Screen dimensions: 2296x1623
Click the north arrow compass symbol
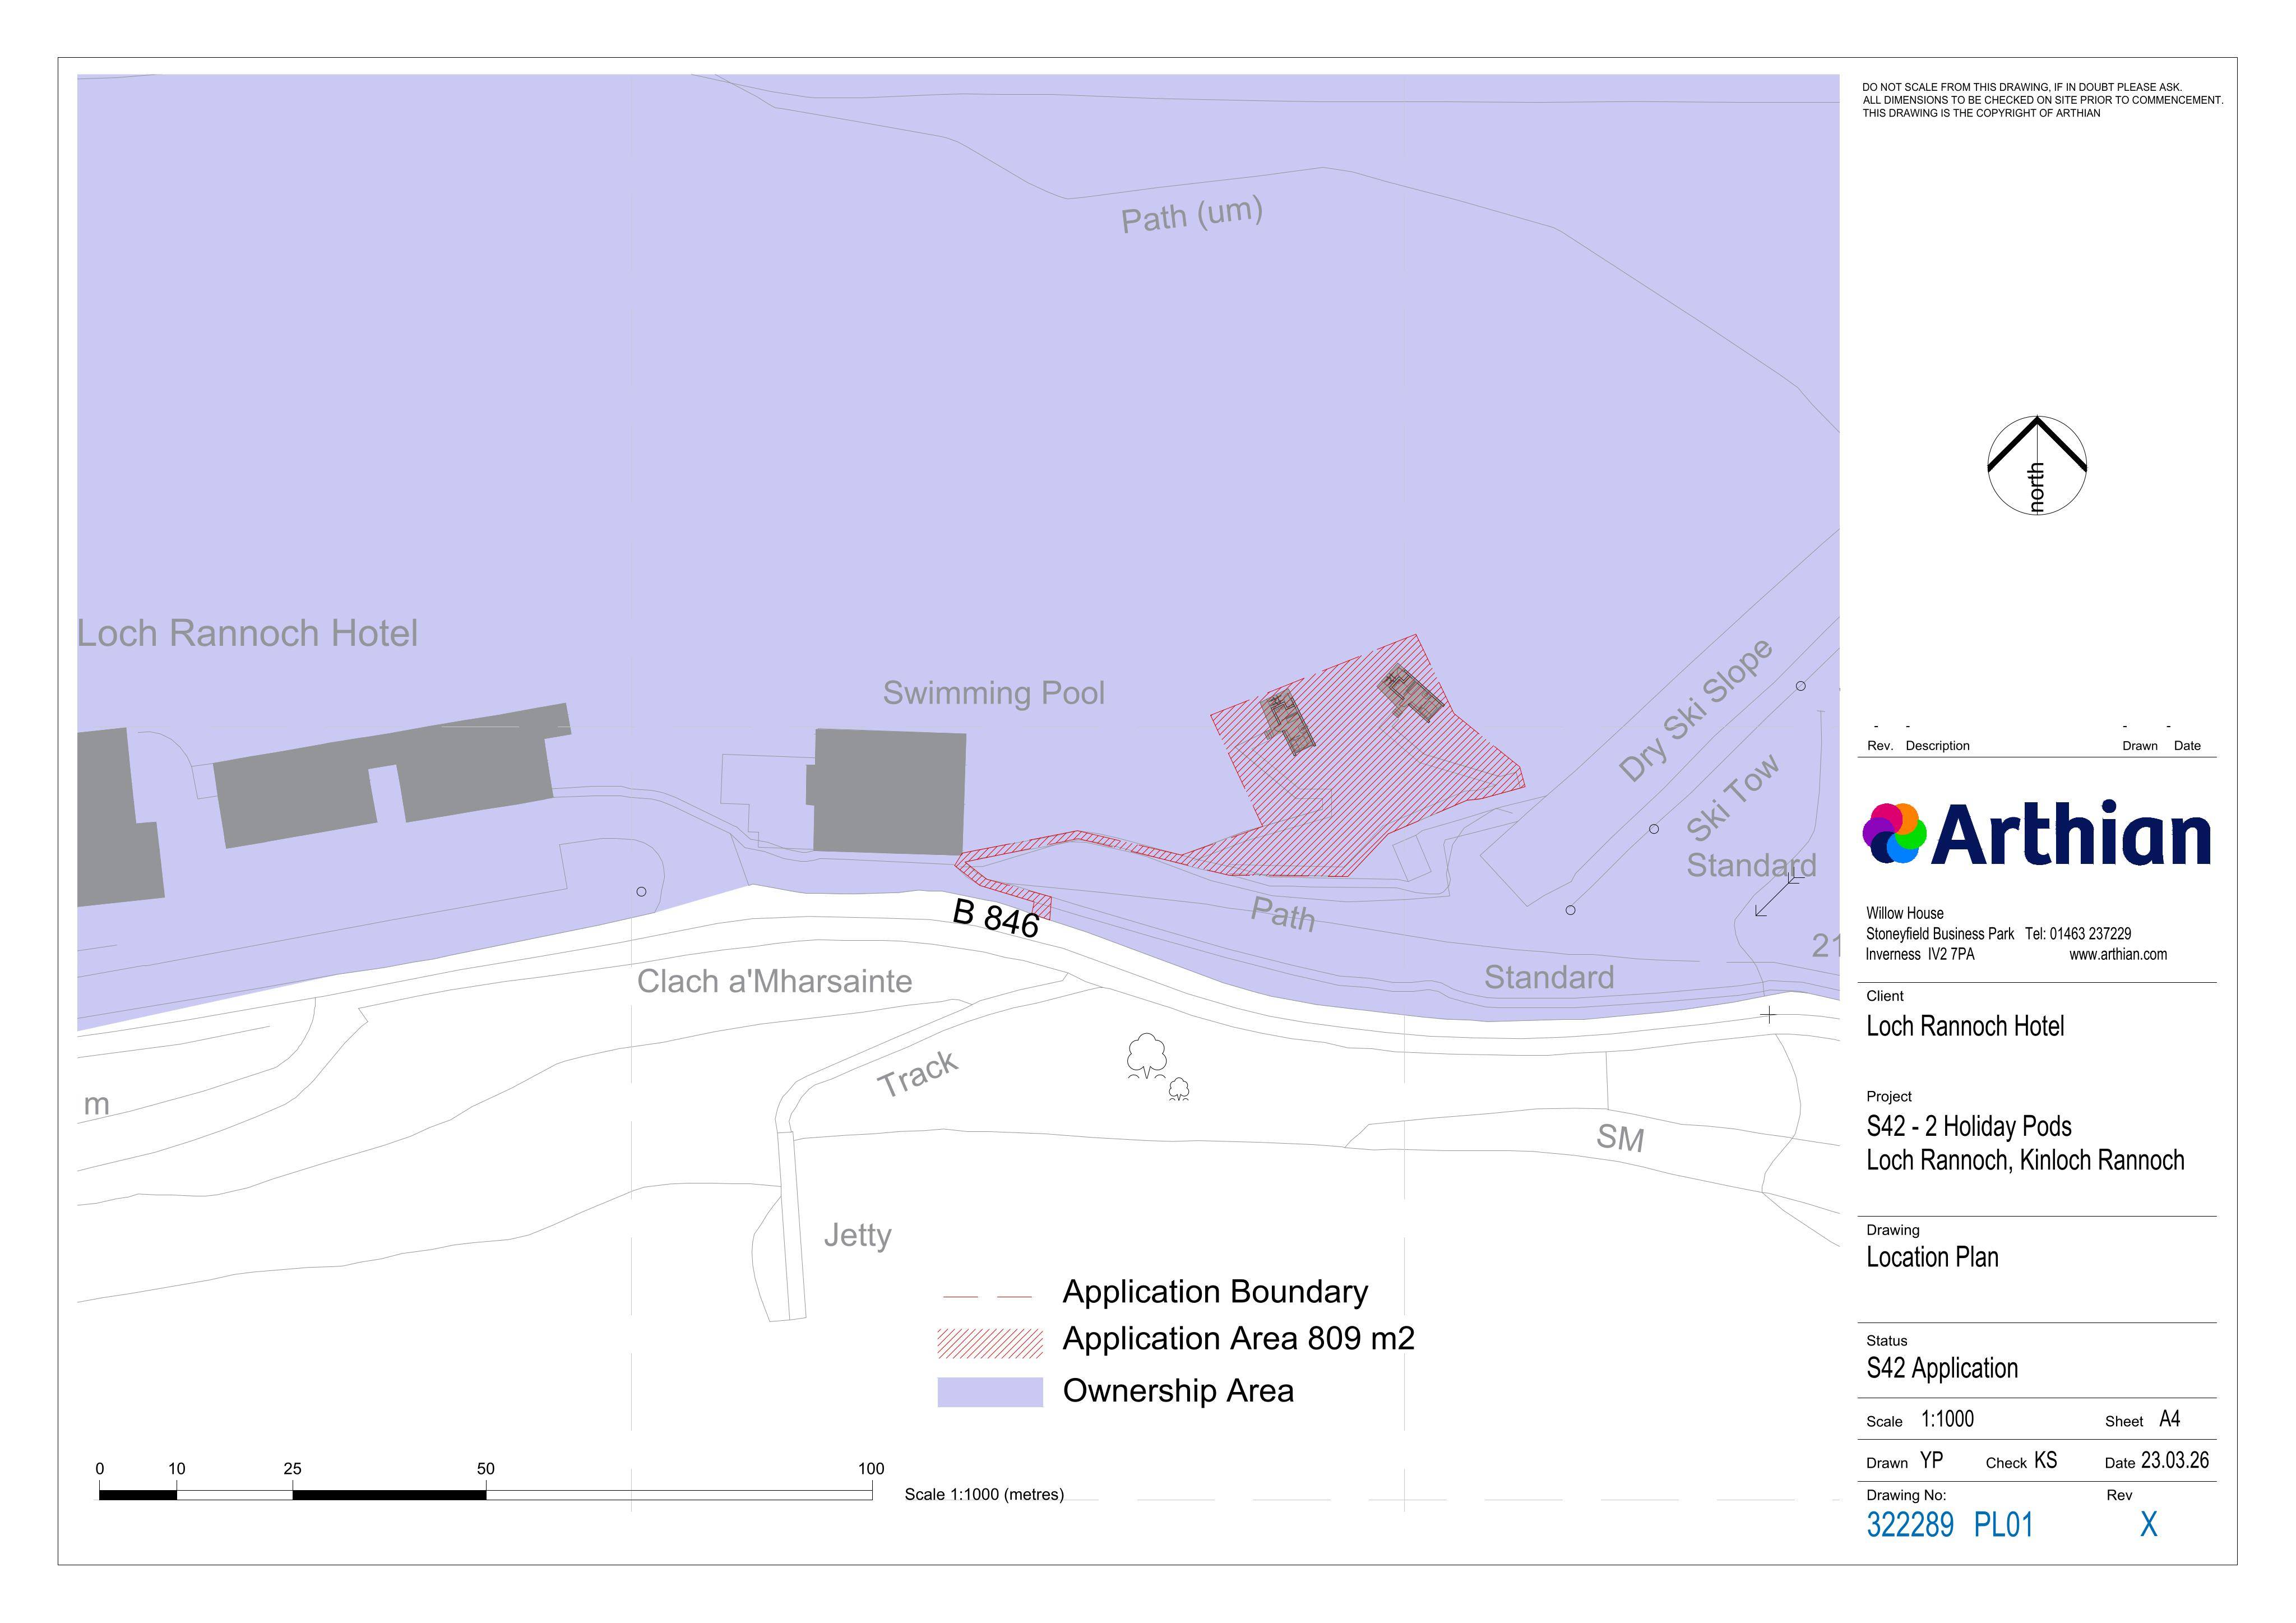[2036, 465]
